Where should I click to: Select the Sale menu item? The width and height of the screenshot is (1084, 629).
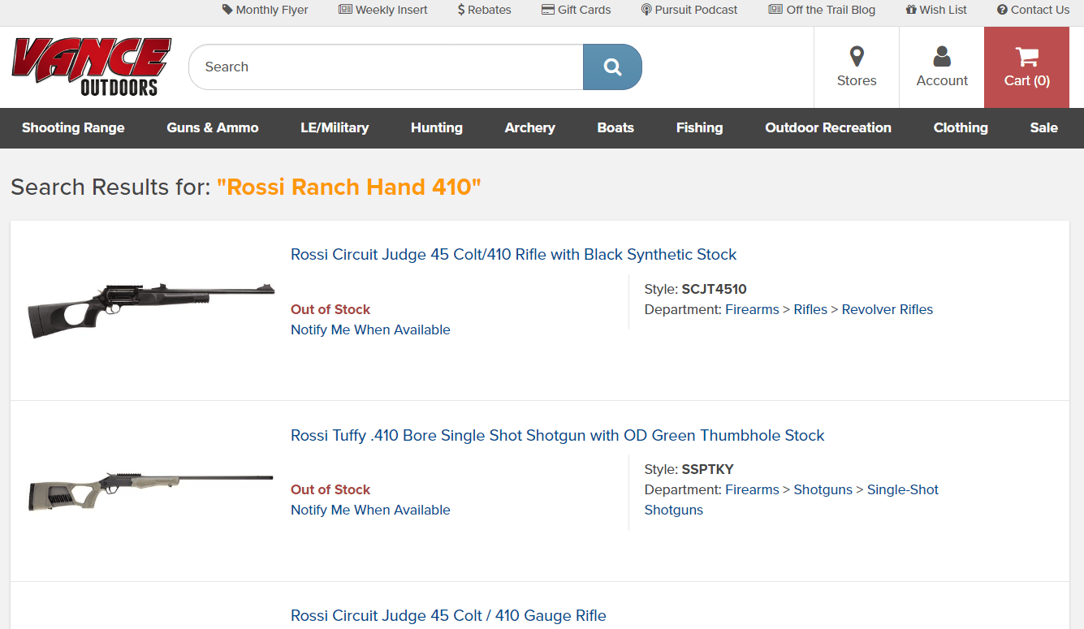tap(1043, 127)
